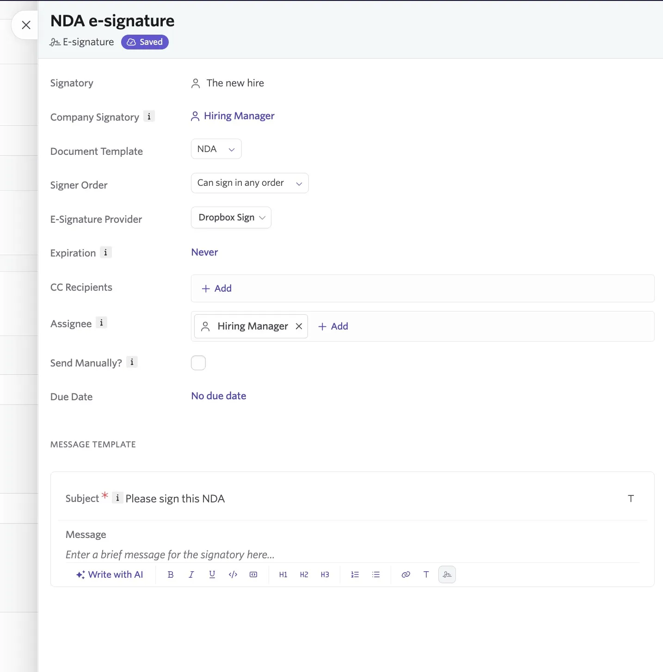Remove Hiring Manager from Assignee
The height and width of the screenshot is (672, 663).
(299, 326)
